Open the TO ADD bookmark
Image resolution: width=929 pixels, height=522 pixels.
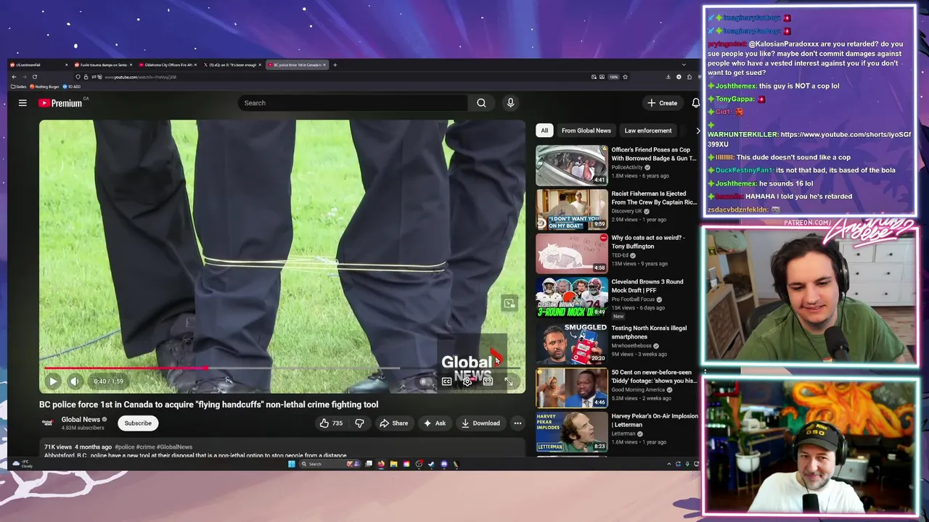(x=70, y=86)
